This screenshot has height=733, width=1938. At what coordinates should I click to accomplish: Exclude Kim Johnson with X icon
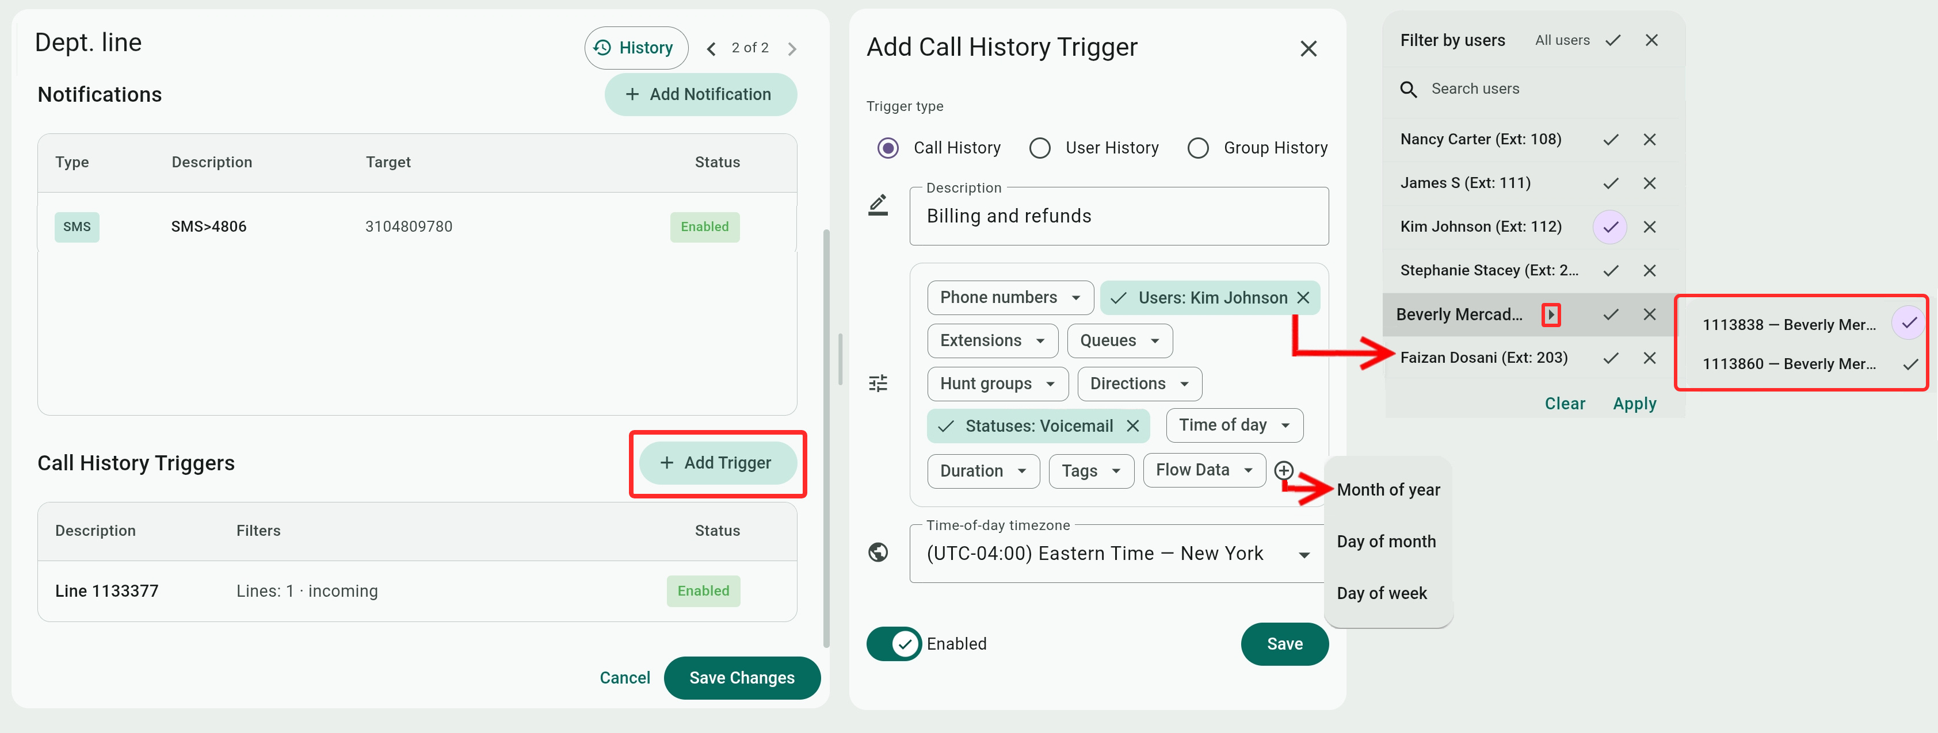1650,227
